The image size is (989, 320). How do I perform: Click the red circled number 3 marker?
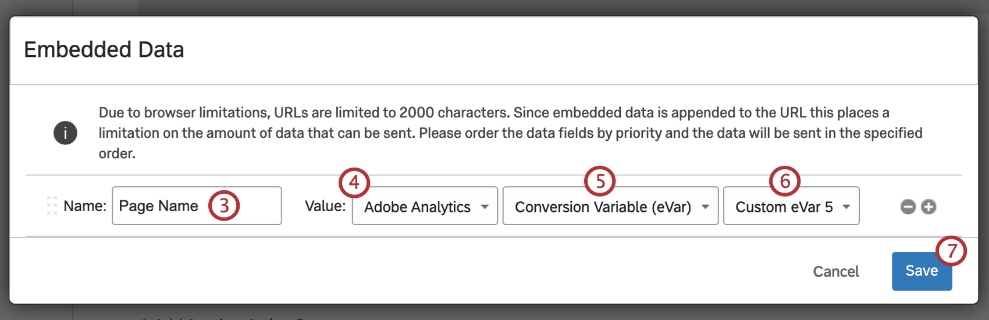coord(224,205)
